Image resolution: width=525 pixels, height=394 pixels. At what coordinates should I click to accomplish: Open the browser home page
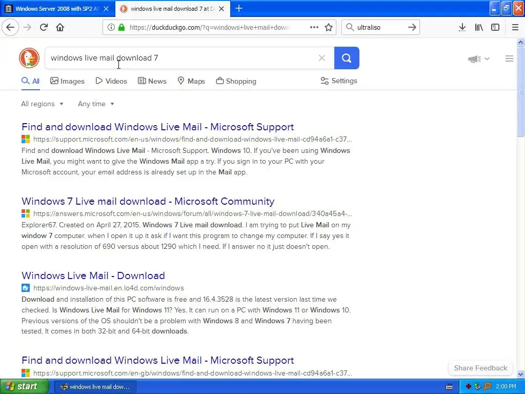tap(60, 27)
